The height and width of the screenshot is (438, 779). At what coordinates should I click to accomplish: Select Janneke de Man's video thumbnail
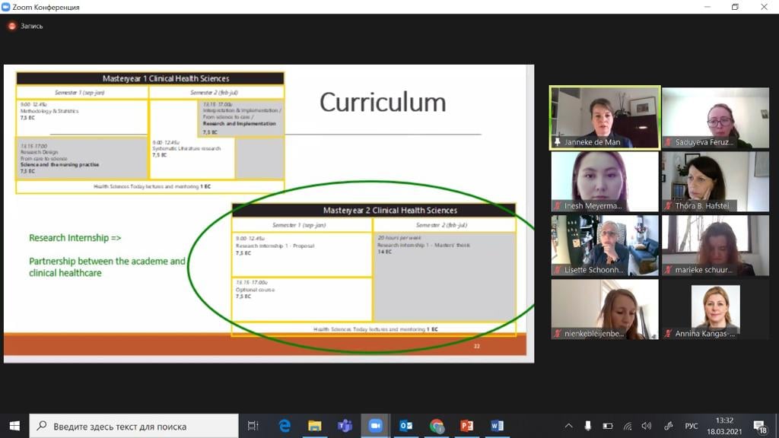tap(605, 117)
